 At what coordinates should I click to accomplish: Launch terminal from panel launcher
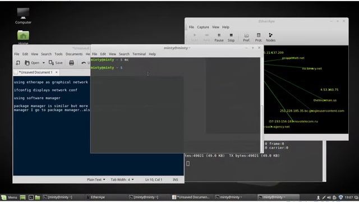click(31, 197)
